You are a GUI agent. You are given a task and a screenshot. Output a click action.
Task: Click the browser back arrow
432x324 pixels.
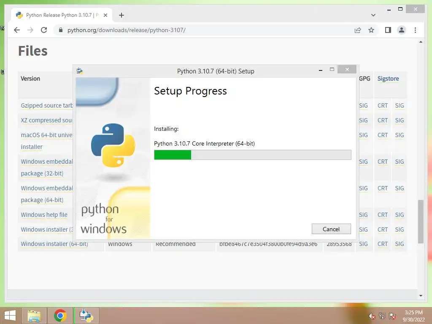tap(17, 30)
